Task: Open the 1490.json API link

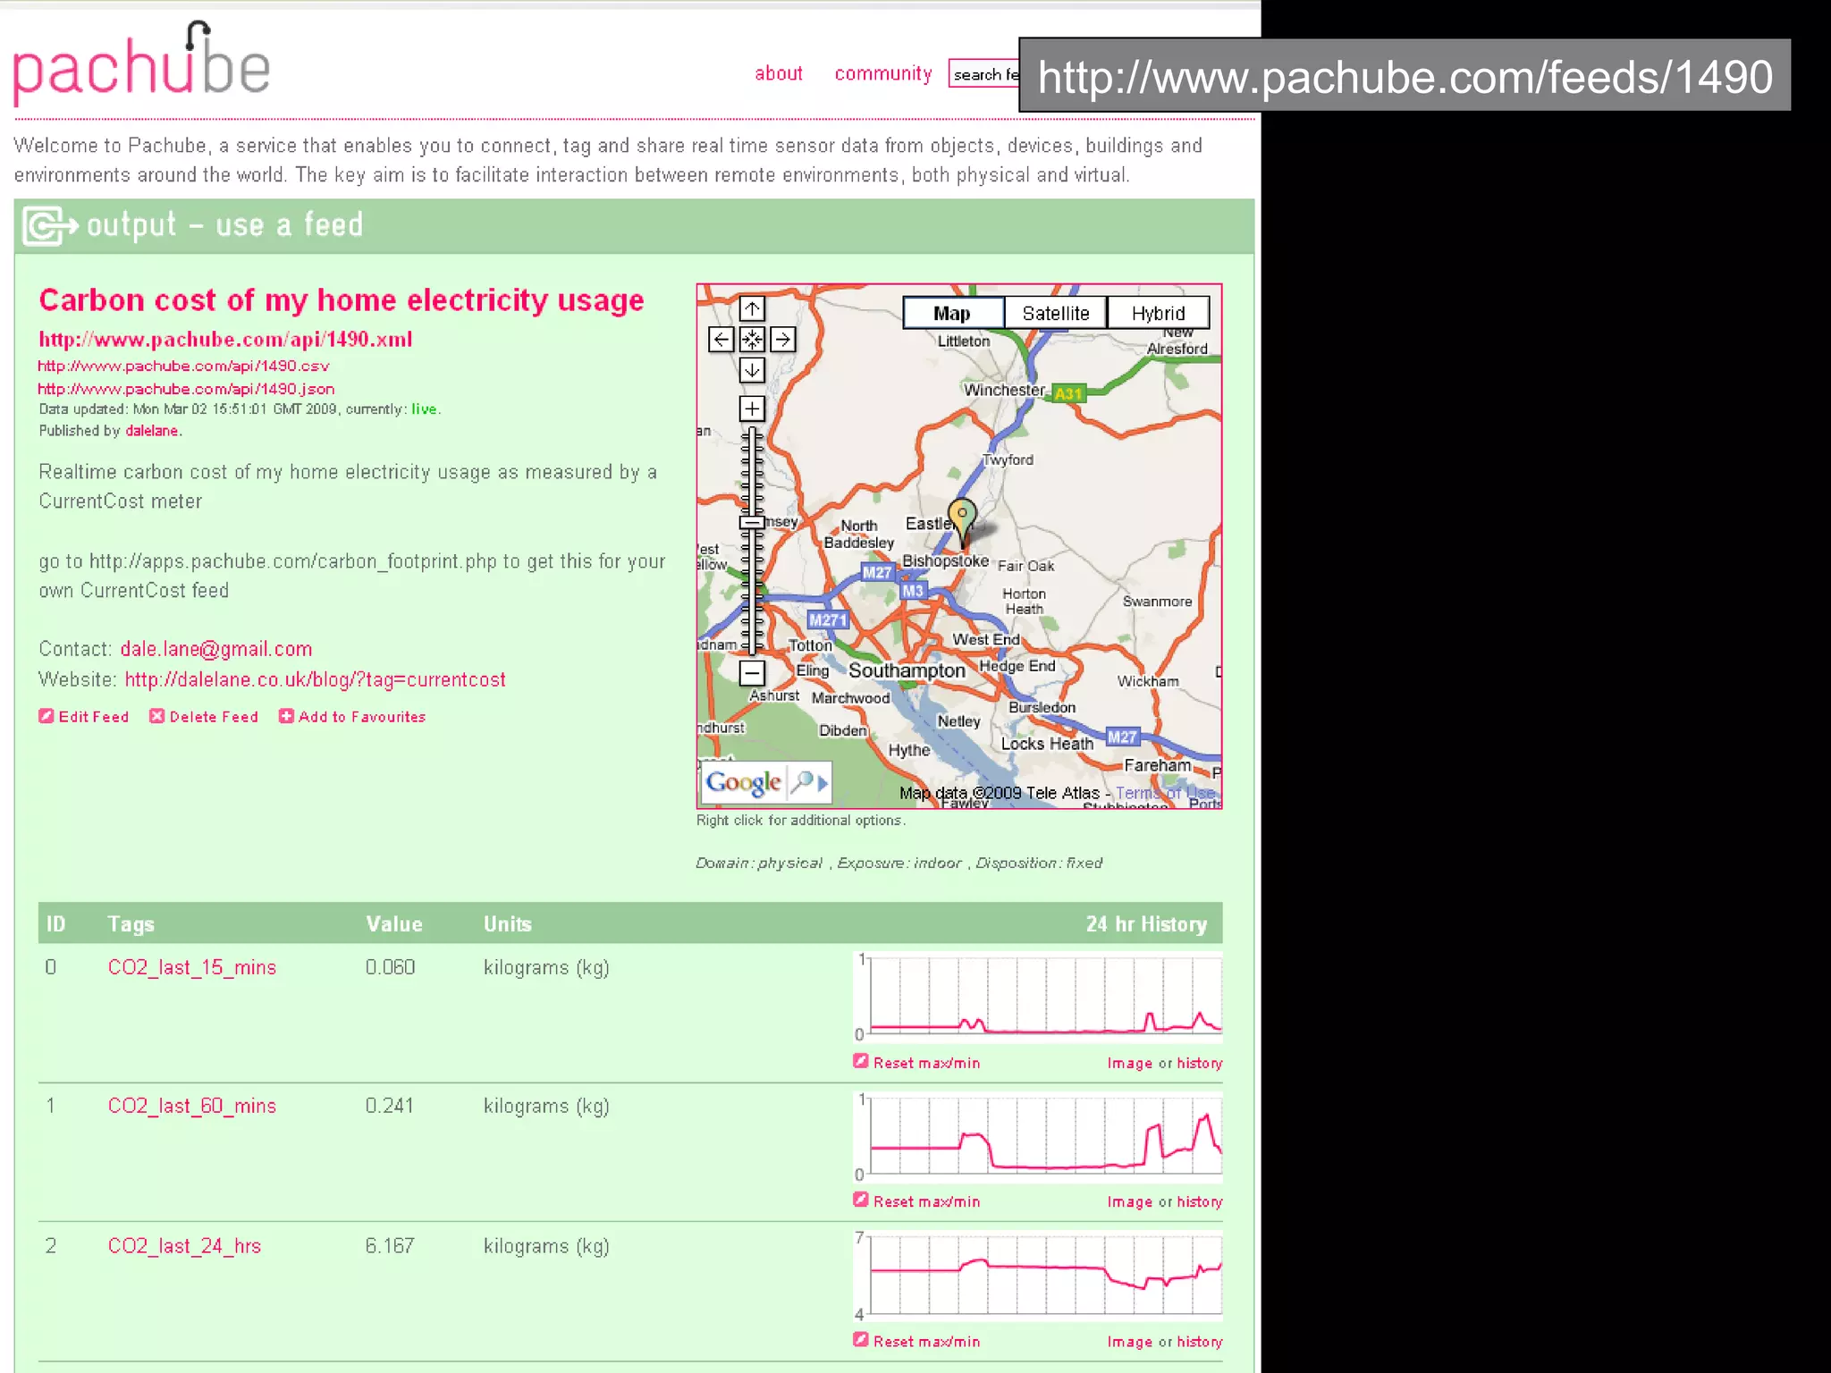Action: point(186,389)
